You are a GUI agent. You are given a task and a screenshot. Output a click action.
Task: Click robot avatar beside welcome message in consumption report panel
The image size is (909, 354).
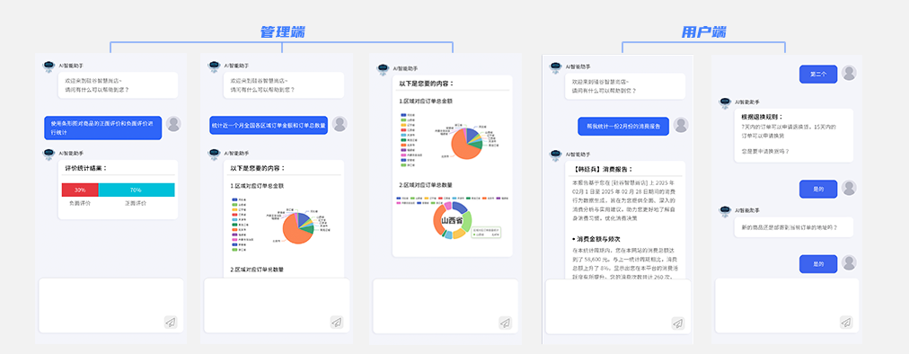pyautogui.click(x=555, y=67)
